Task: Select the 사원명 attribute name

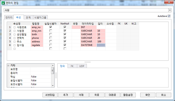Action: click(20, 31)
